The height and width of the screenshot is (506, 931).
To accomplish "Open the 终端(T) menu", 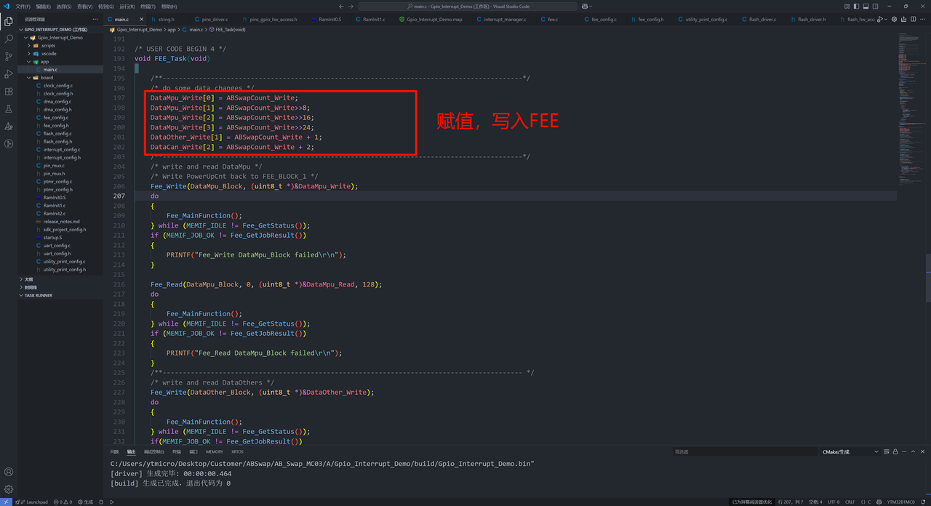I will (x=148, y=7).
